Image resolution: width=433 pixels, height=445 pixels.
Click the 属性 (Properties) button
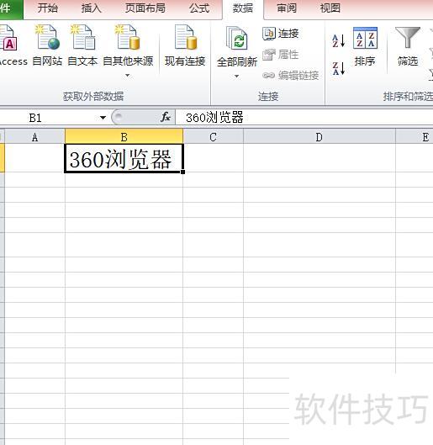pos(281,54)
